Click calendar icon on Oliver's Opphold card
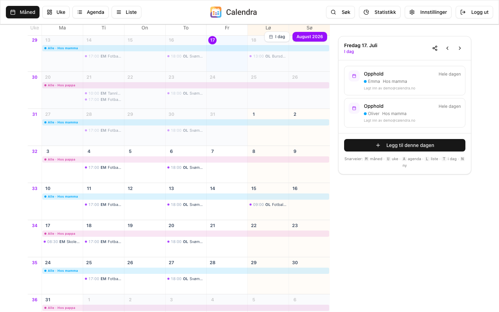Viewport: 499px width, 312px height. click(354, 108)
